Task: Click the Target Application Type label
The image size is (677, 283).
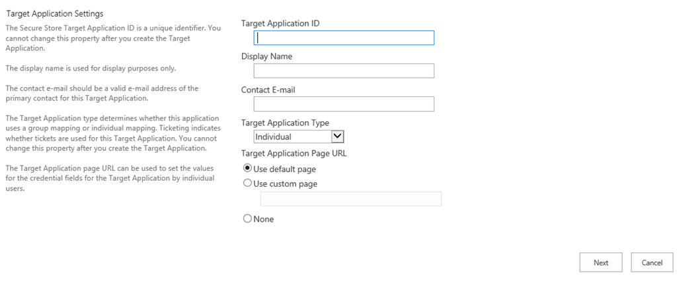Action: click(x=285, y=123)
